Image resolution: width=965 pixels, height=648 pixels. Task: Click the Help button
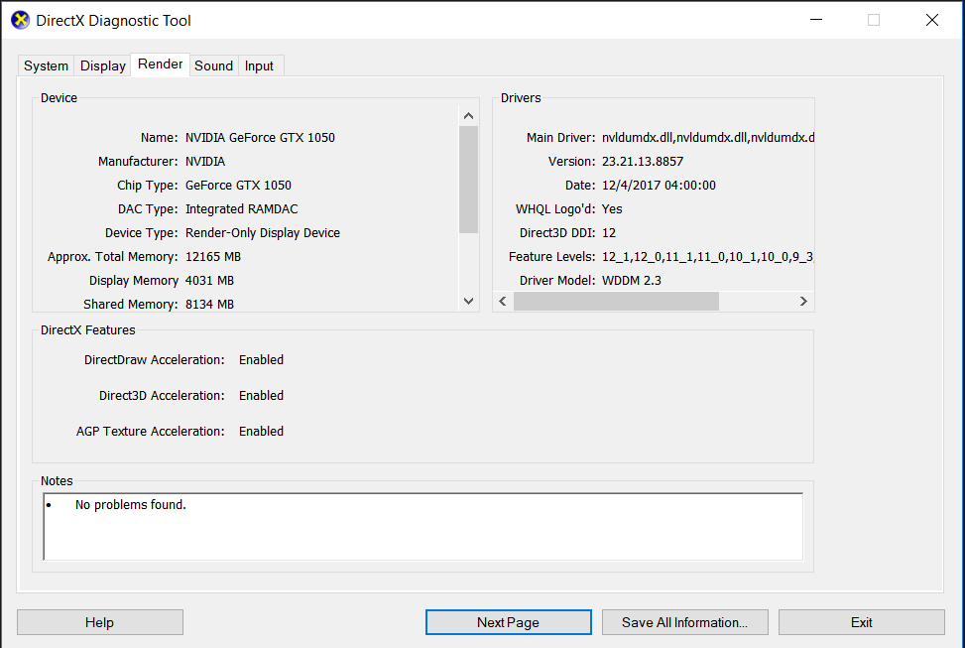[x=100, y=622]
